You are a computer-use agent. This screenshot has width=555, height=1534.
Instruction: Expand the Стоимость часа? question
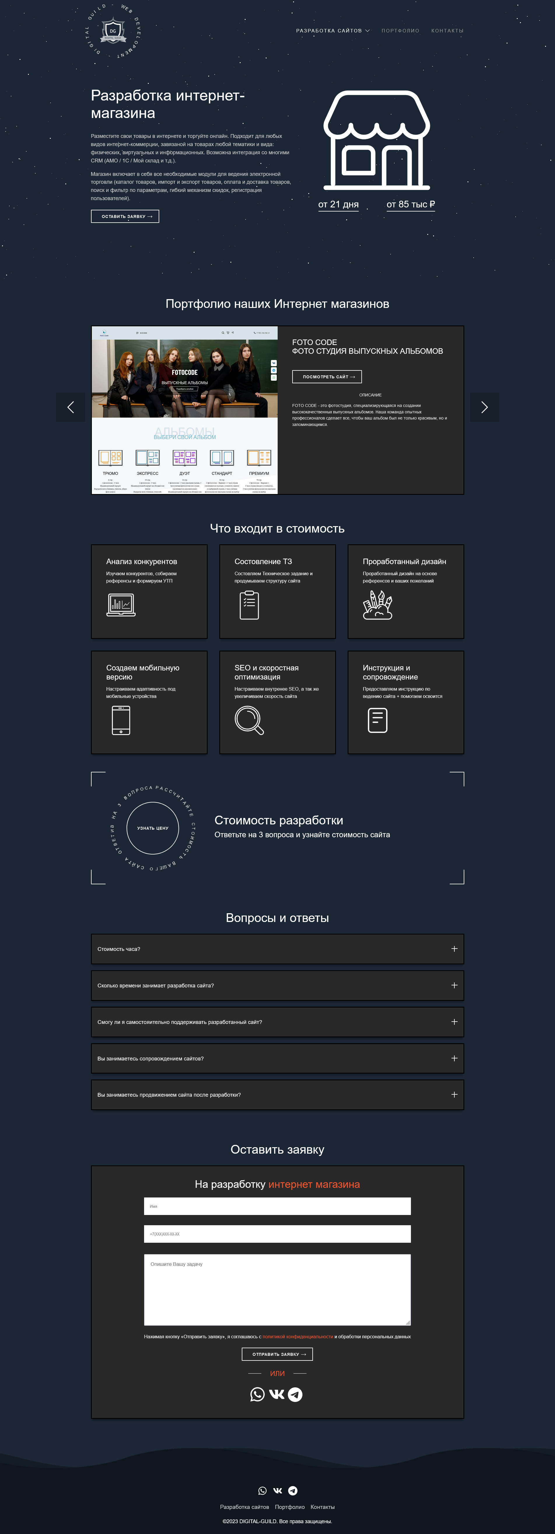point(278,949)
